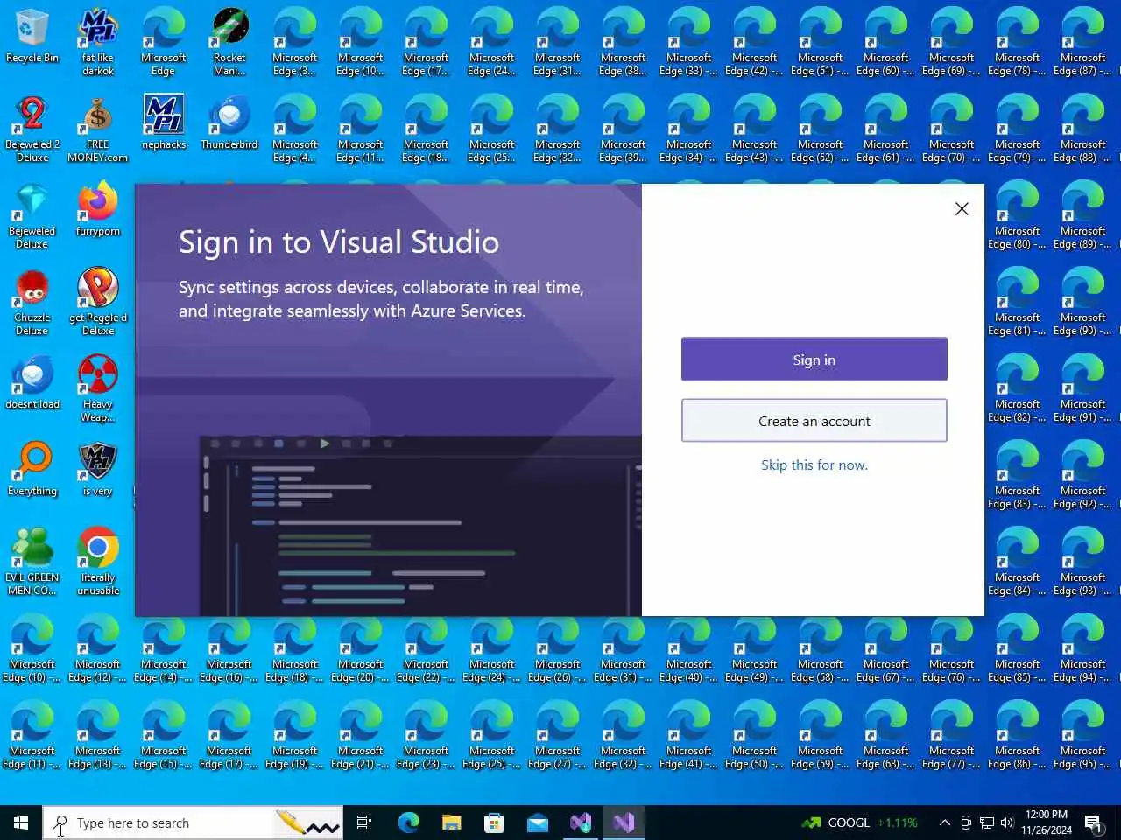The height and width of the screenshot is (840, 1121).
Task: Launch Edge from the taskbar
Action: [x=408, y=822]
